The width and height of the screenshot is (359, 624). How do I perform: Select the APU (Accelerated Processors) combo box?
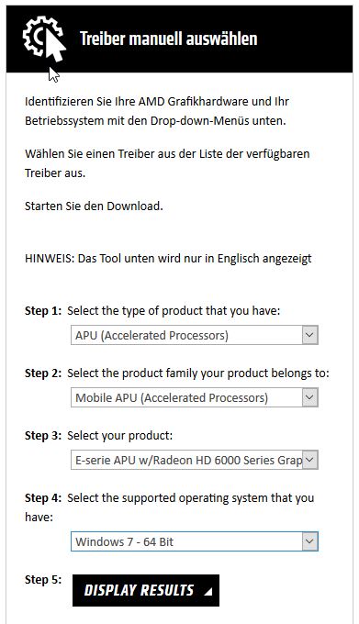(x=195, y=335)
